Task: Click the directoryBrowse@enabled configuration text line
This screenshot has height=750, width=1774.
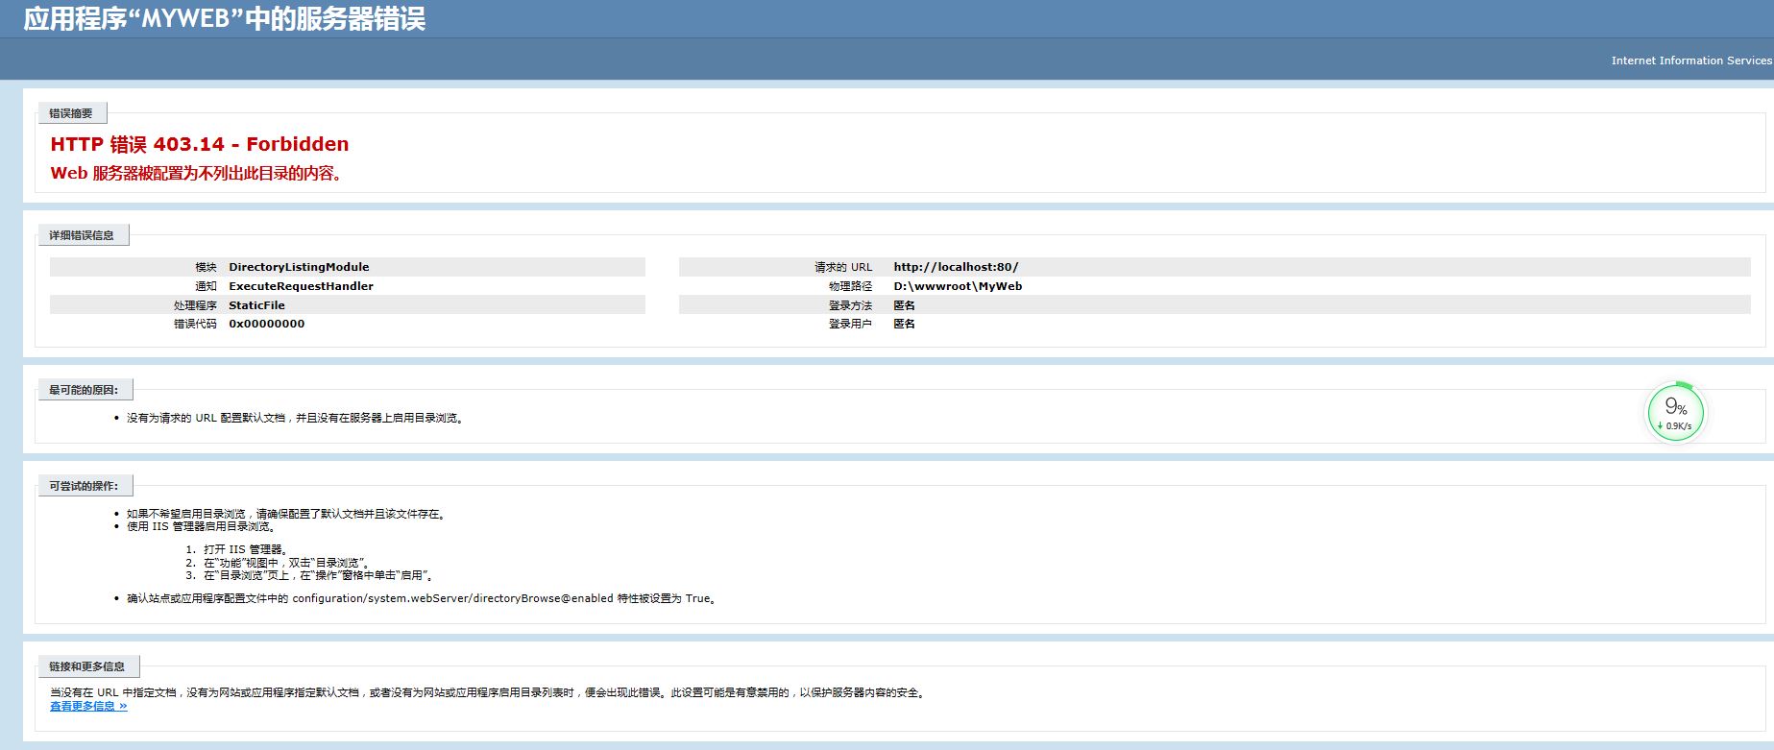Action: click(421, 598)
